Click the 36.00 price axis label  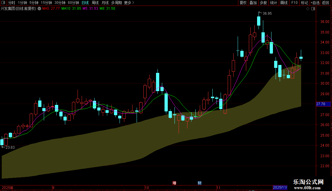point(325,22)
